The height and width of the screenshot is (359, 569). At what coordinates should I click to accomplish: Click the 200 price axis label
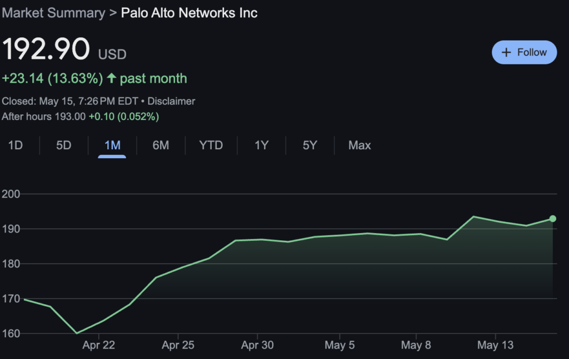tap(11, 194)
